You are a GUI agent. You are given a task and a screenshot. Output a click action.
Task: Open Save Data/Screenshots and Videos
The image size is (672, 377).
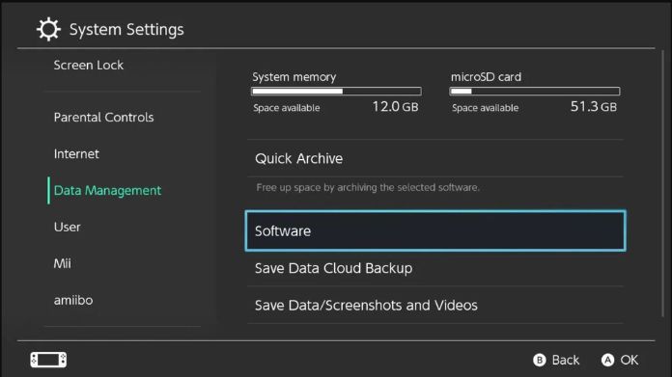[435, 305]
